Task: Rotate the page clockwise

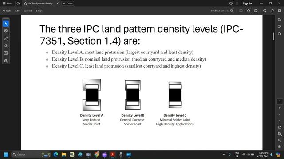Action: point(280,127)
